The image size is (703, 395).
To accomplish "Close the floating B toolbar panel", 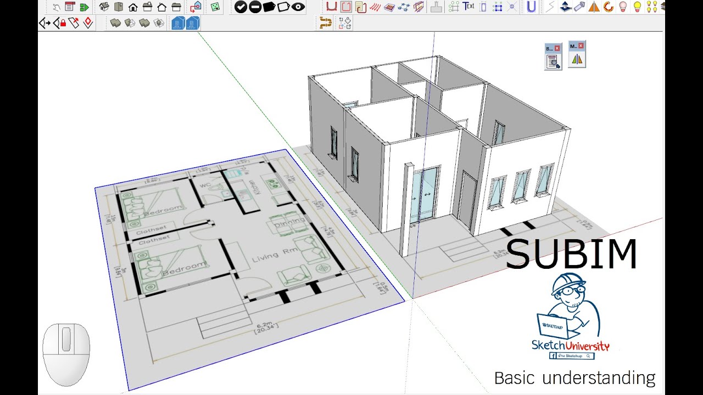I will 557,48.
